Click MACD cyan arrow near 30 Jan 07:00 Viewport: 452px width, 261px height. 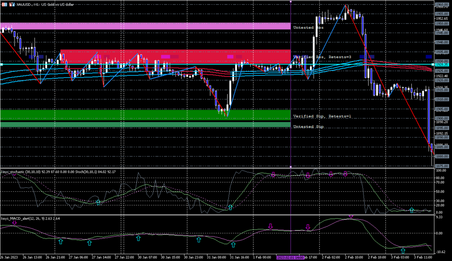pos(138,238)
